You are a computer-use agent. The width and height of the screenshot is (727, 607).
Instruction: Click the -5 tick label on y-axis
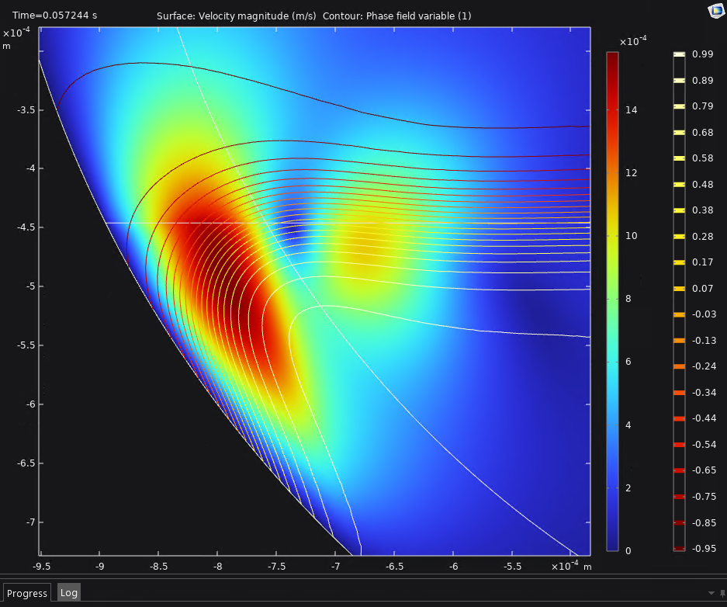[x=23, y=286]
